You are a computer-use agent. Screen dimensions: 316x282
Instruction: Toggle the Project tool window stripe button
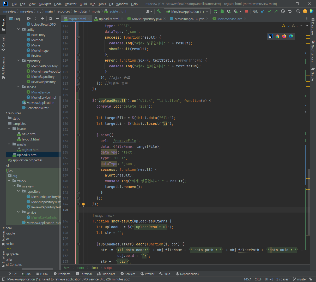point(3,24)
